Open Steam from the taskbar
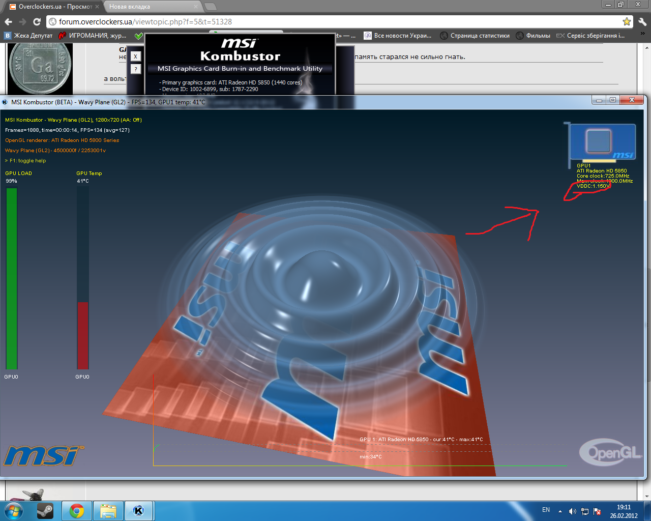 click(45, 511)
